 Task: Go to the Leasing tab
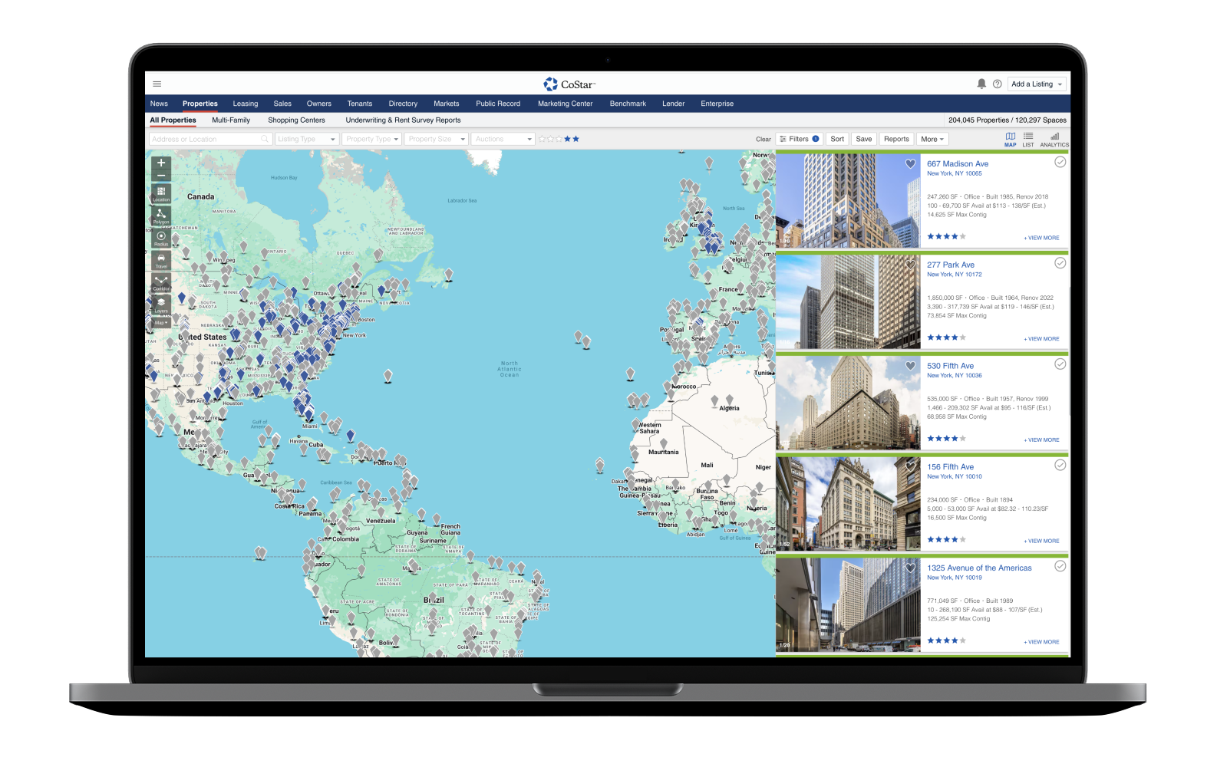[246, 104]
